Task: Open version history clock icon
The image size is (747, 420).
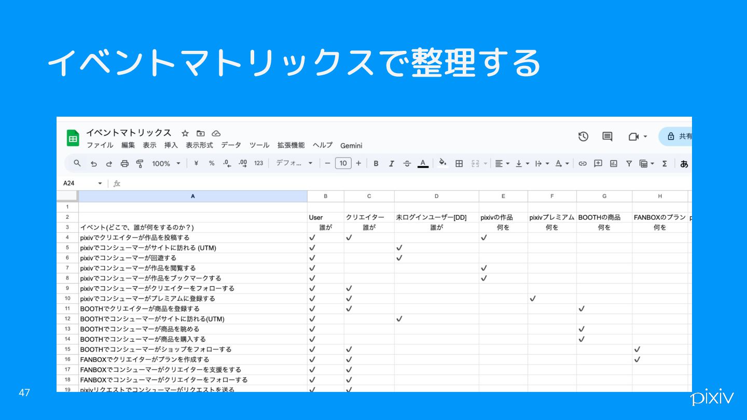Action: tap(584, 136)
